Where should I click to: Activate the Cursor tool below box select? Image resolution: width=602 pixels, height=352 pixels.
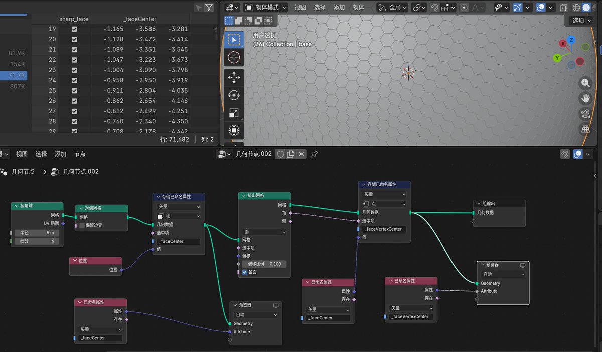234,58
